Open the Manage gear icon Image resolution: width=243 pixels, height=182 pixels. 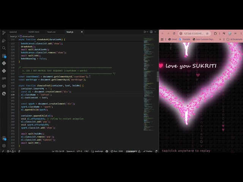(4, 146)
